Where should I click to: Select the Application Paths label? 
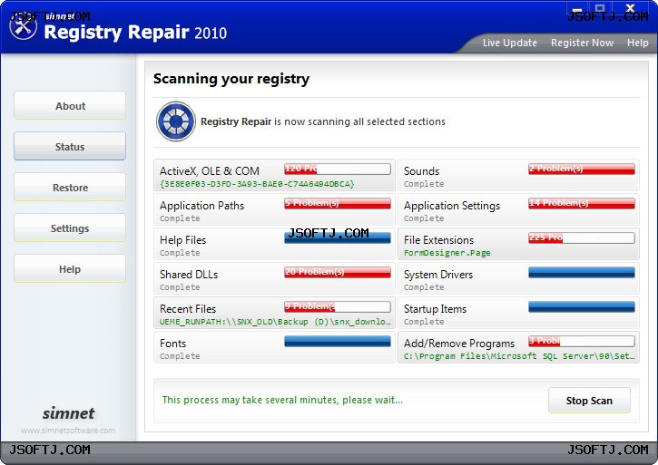(201, 206)
